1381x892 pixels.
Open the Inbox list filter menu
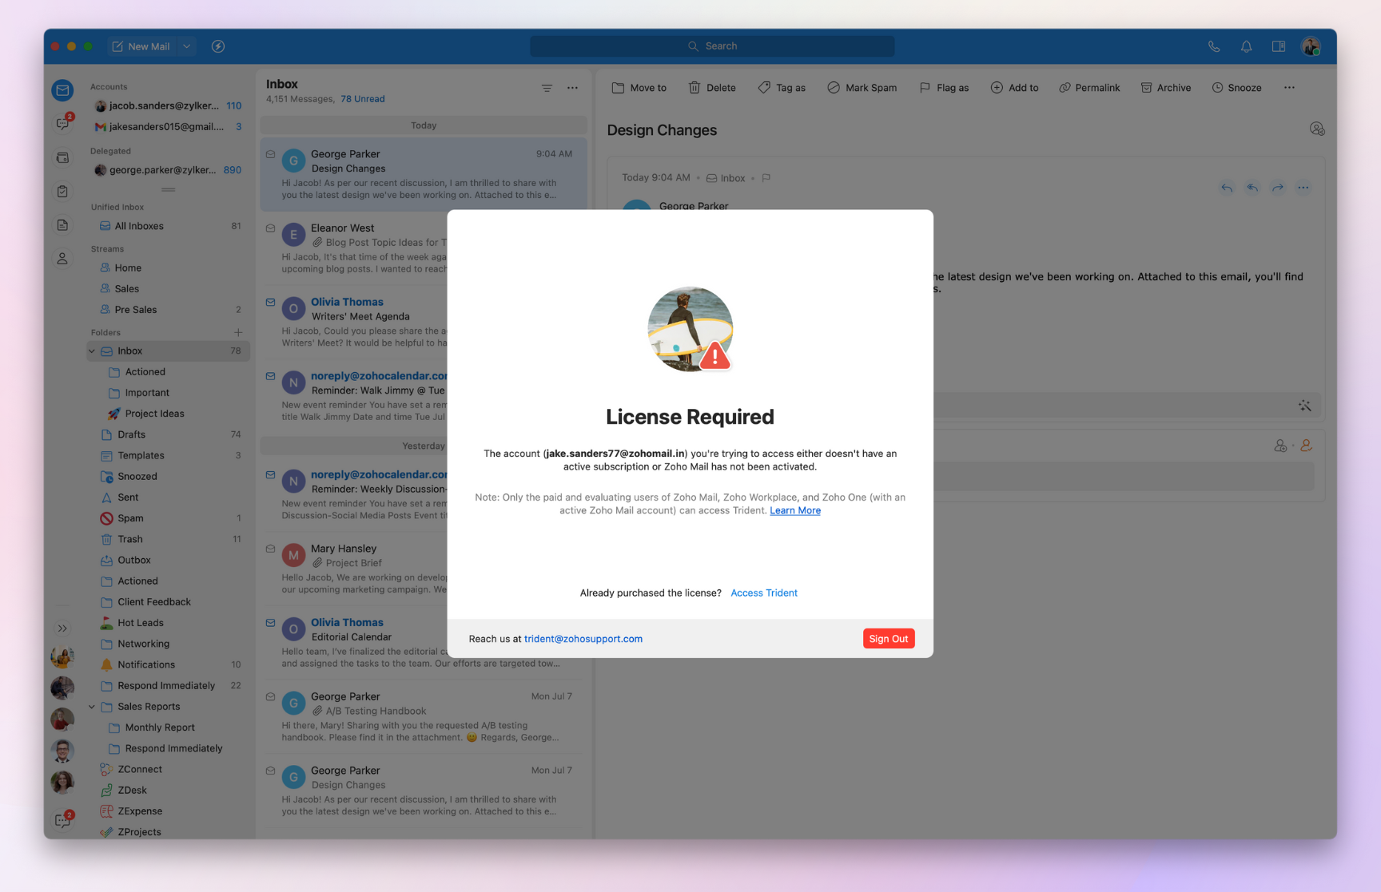coord(547,88)
